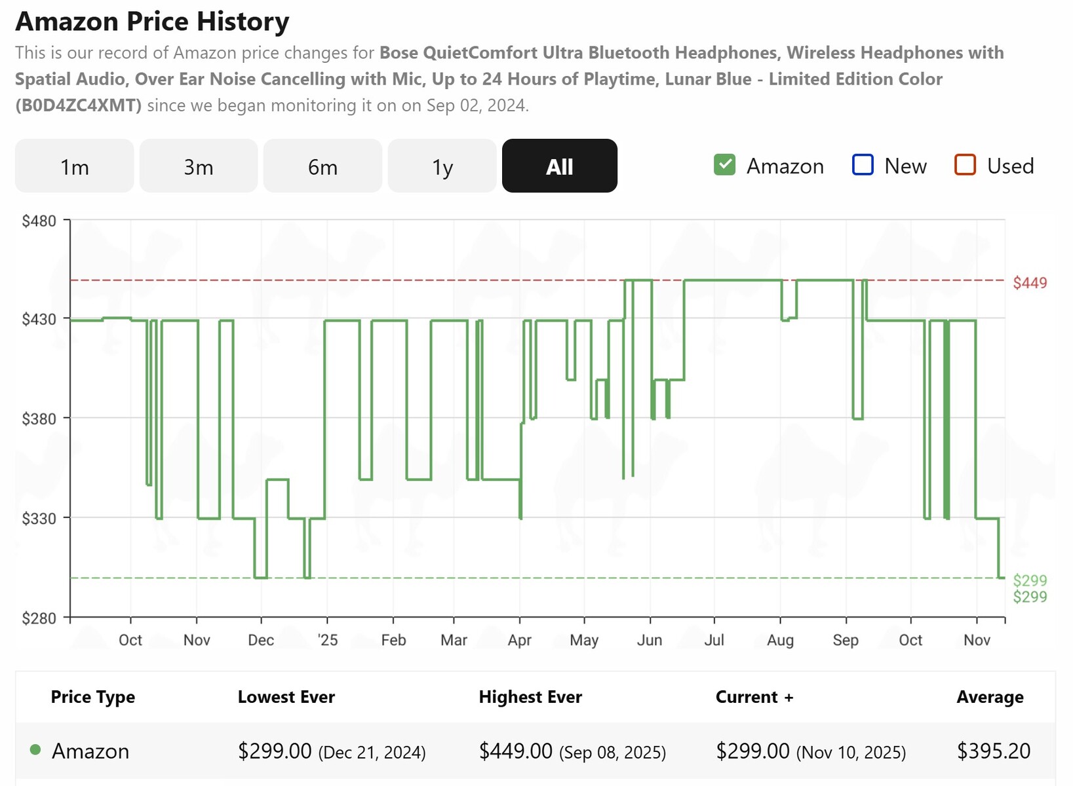This screenshot has width=1073, height=786.
Task: Click the red $449 highest price label
Action: click(1029, 283)
